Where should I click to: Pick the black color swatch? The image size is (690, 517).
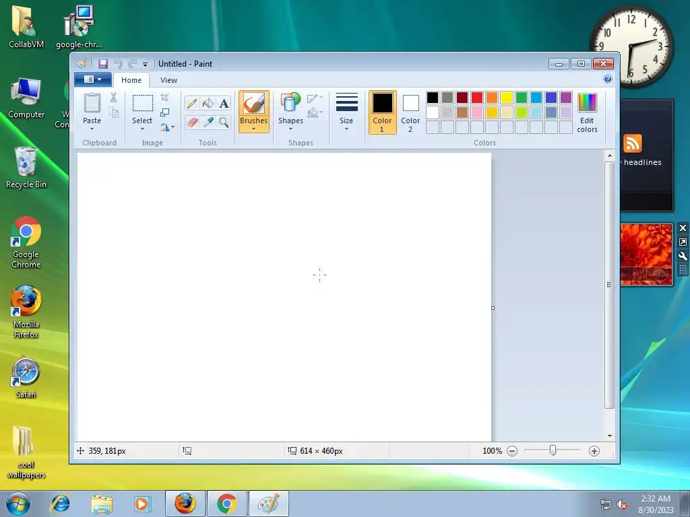point(433,98)
